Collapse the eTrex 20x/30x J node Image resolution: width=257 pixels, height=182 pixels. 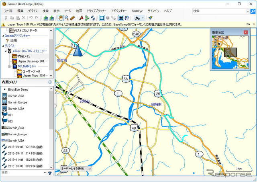click(x=6, y=51)
